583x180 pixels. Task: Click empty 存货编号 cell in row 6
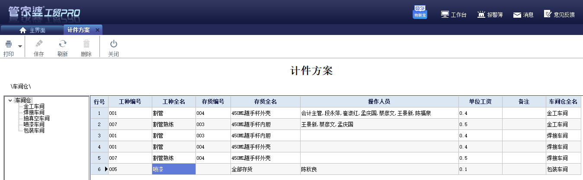(x=213, y=169)
